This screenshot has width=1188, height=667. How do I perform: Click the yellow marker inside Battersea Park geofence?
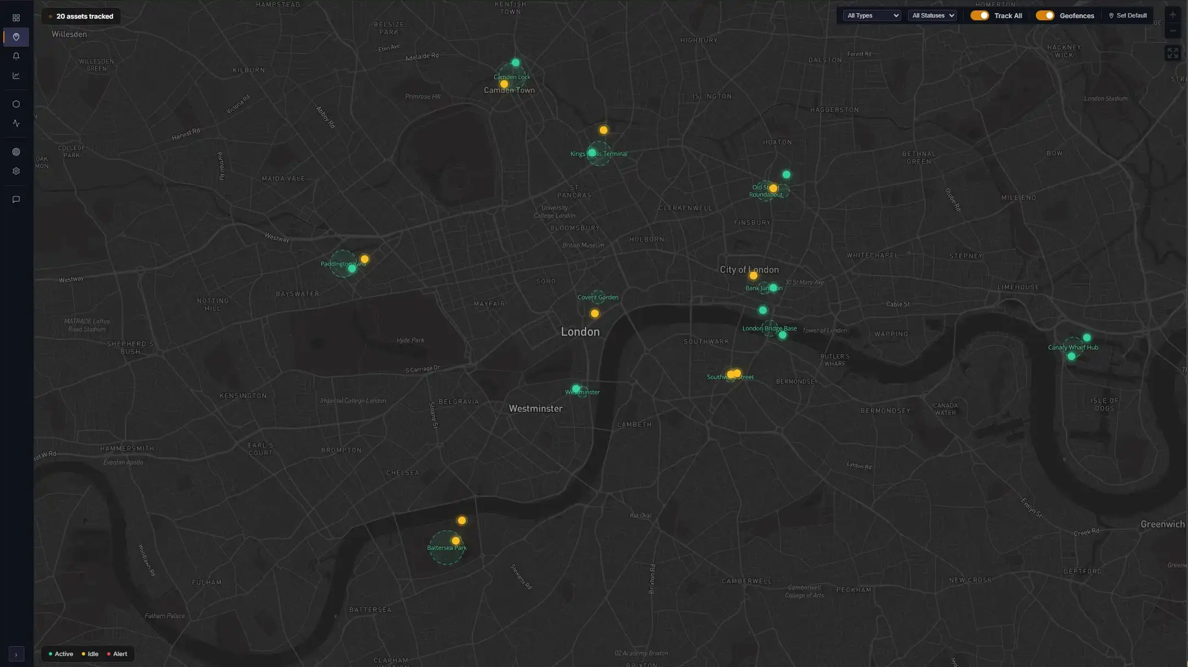[x=455, y=541]
